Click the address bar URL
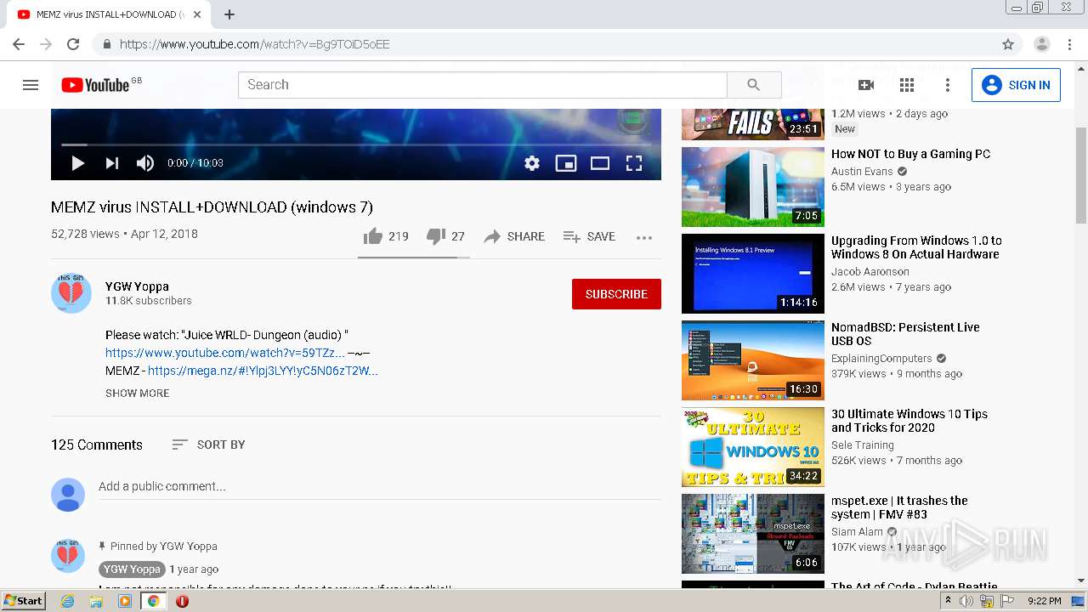This screenshot has height=612, width=1088. [254, 44]
